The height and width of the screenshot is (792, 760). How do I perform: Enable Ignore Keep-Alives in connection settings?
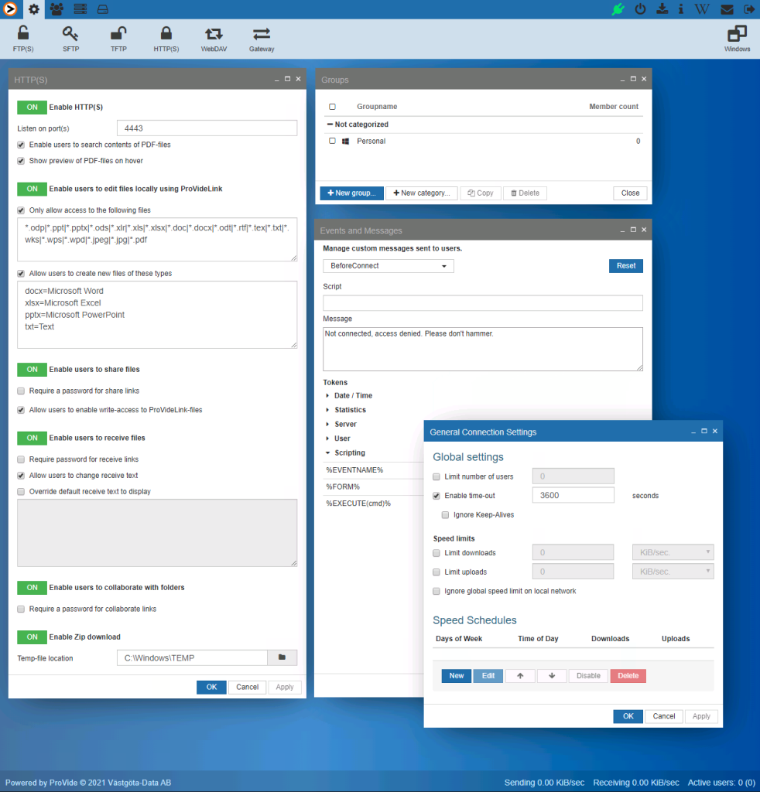click(445, 514)
